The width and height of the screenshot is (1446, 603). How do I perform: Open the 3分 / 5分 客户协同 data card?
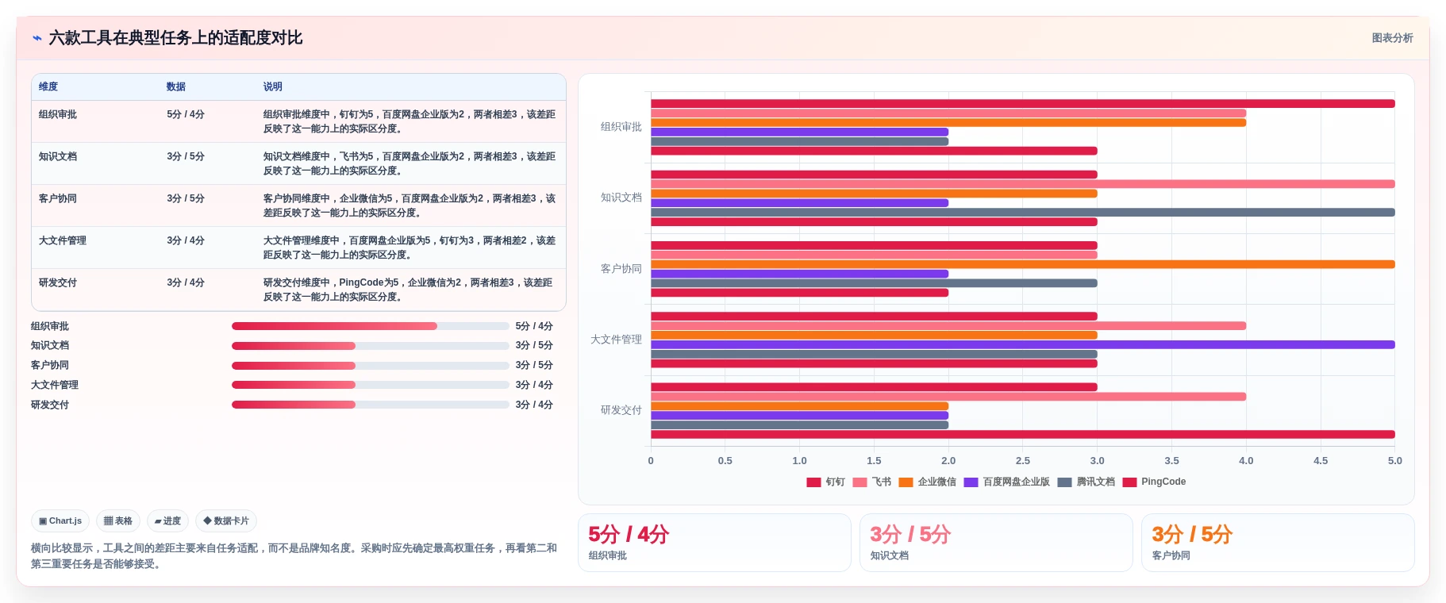point(1278,543)
